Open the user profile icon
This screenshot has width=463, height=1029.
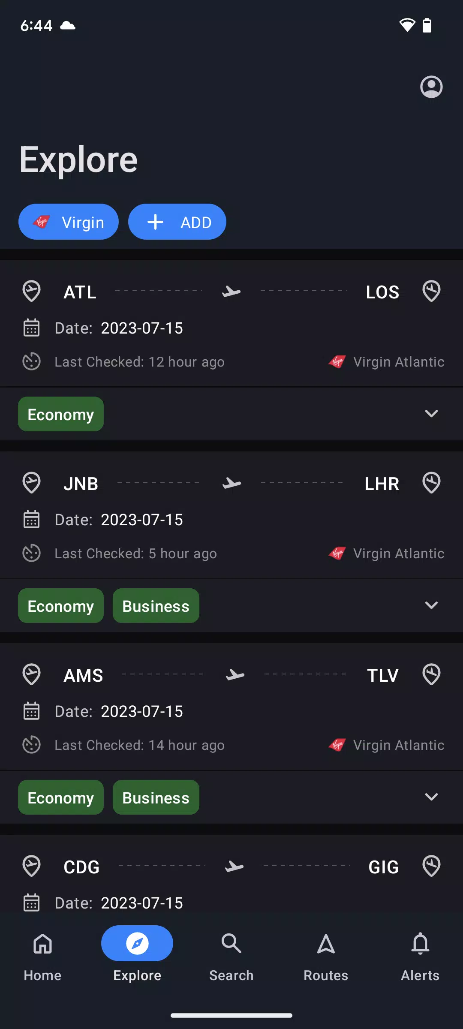pos(431,87)
